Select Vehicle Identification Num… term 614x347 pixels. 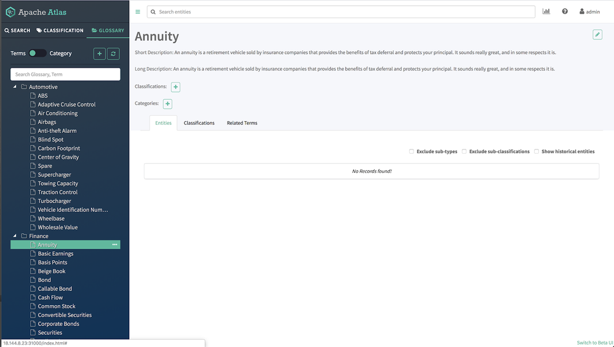pos(73,210)
